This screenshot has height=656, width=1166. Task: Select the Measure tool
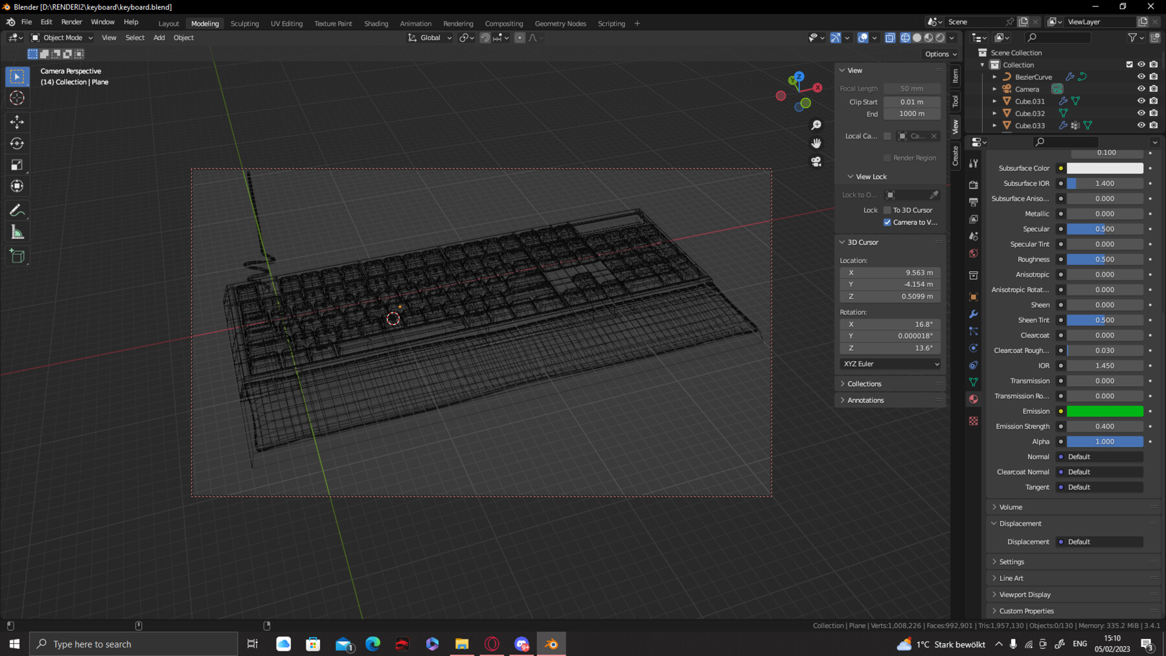[x=17, y=231]
